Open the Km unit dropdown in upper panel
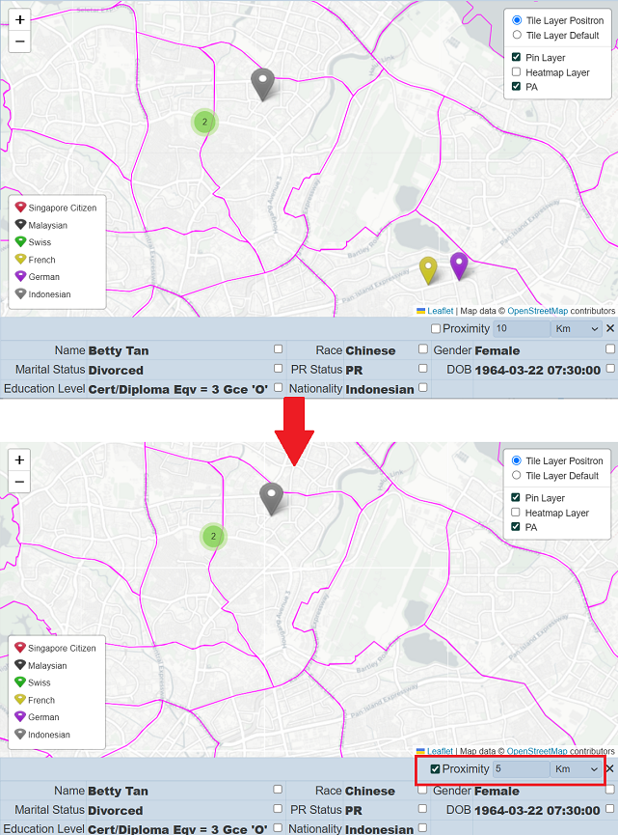 [577, 329]
